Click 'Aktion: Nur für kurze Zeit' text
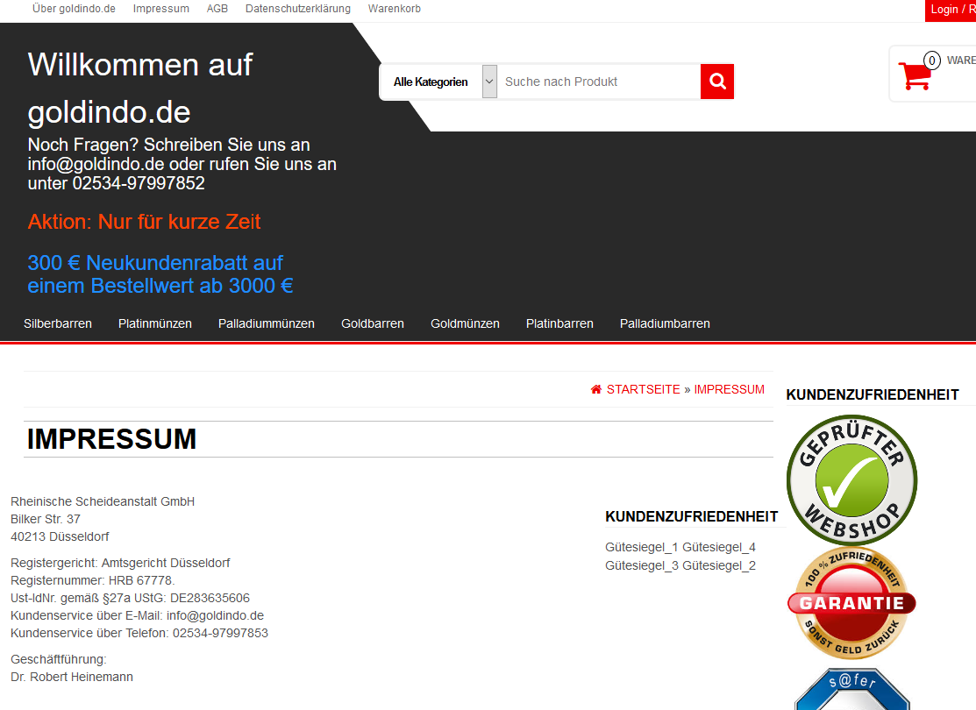The image size is (976, 710). 145,222
